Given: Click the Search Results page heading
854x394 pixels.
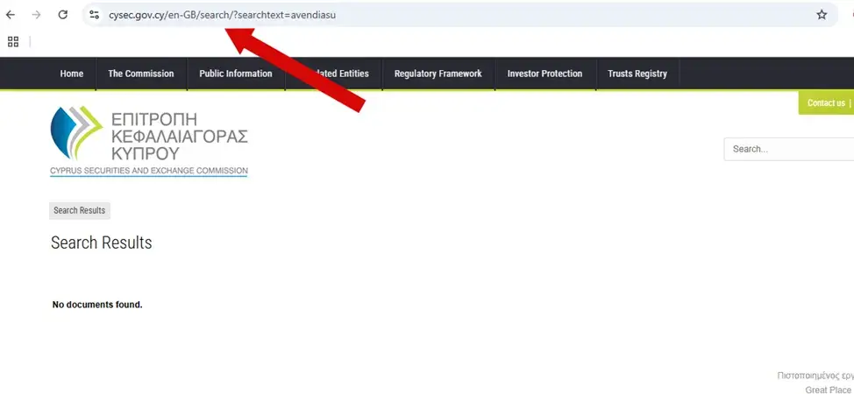Looking at the screenshot, I should tap(102, 243).
